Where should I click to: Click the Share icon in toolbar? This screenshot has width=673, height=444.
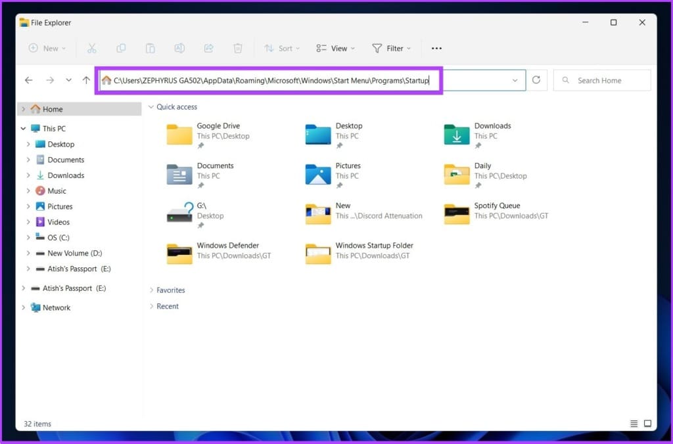click(x=208, y=49)
